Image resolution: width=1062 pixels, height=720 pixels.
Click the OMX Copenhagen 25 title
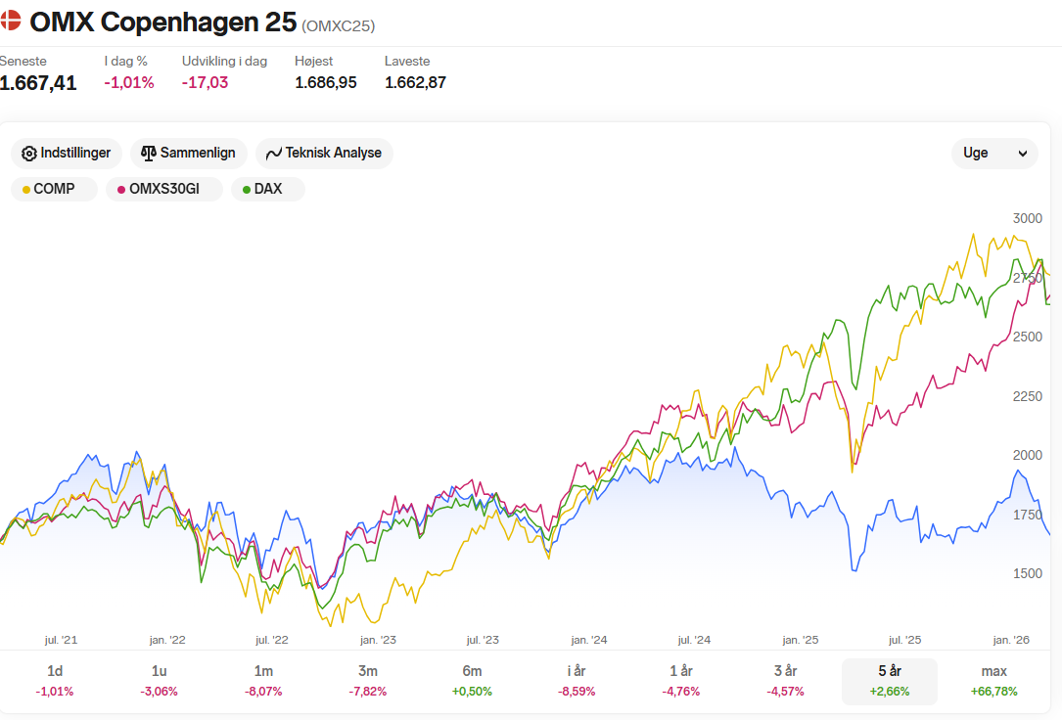[163, 22]
